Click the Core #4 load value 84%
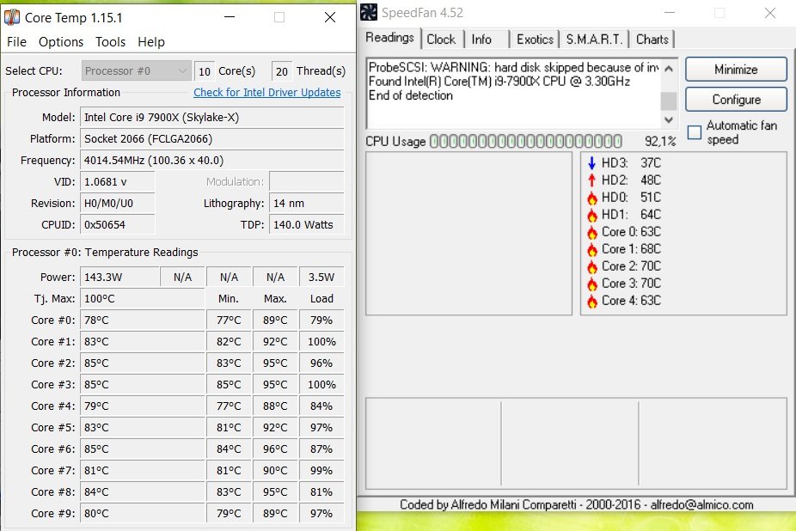 pyautogui.click(x=321, y=406)
